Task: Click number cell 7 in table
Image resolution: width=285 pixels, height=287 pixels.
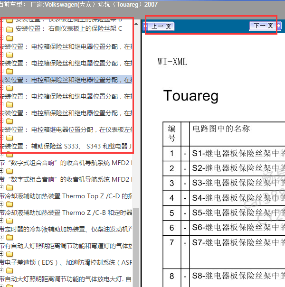Action: [172, 252]
